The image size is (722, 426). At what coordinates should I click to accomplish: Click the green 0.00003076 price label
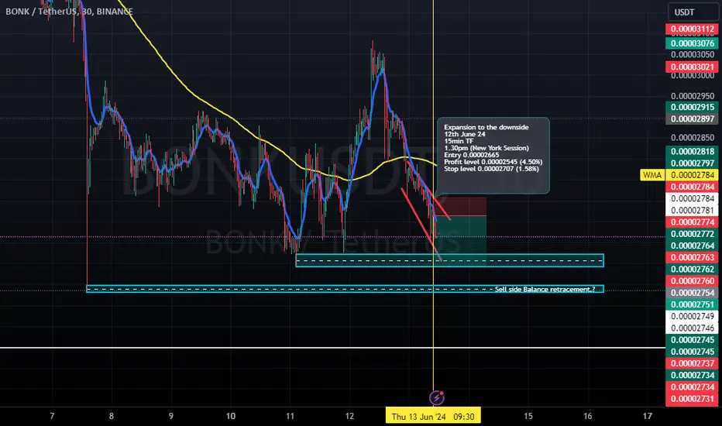[x=692, y=43]
